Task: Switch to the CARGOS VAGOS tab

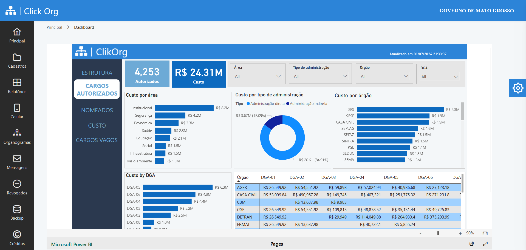Action: coord(97,140)
